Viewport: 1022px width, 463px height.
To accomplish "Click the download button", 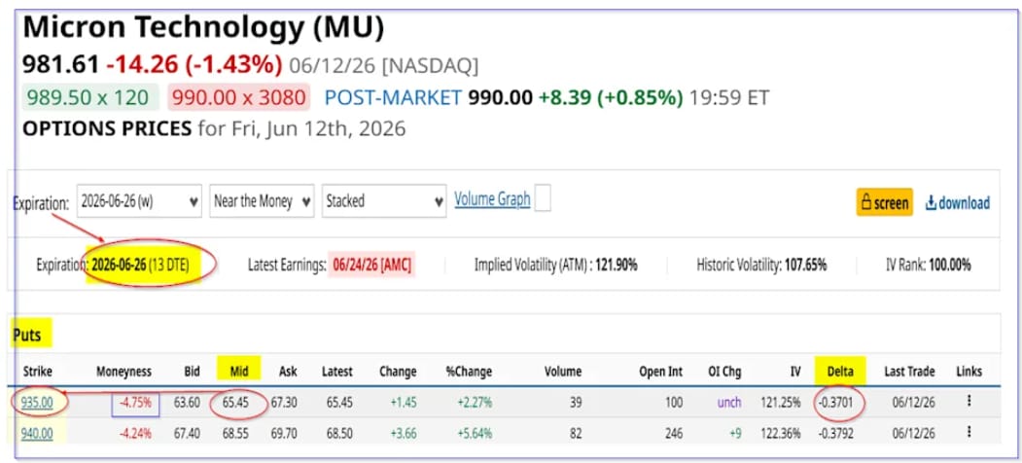I will click(x=958, y=203).
